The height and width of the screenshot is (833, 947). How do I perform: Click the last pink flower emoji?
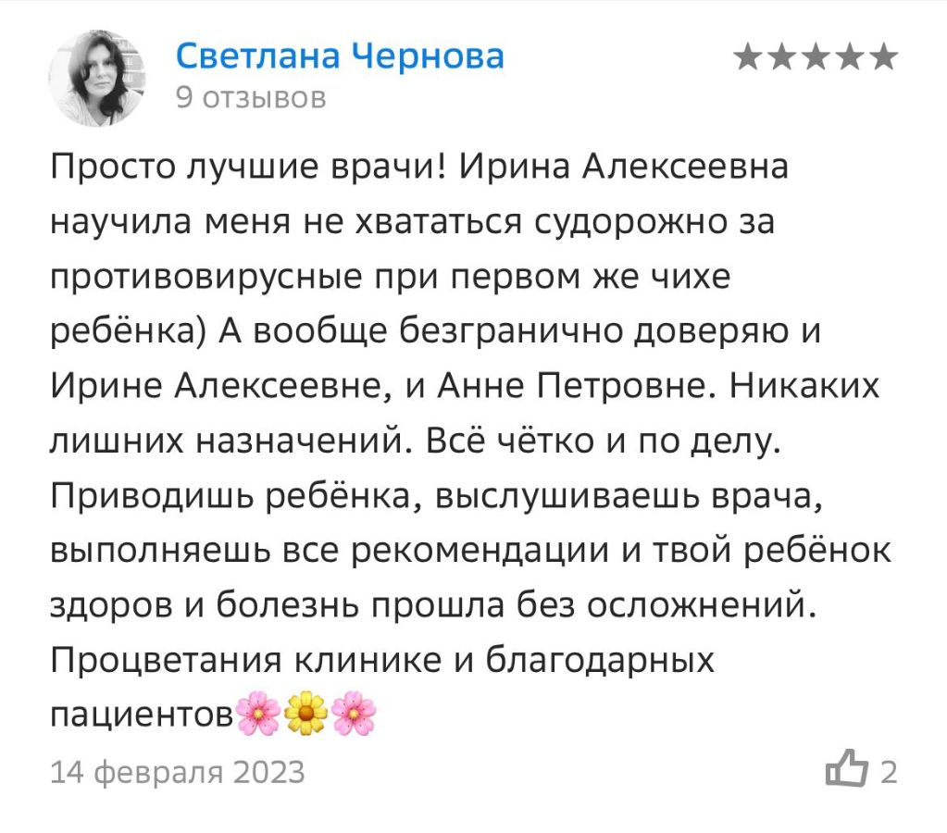click(354, 714)
